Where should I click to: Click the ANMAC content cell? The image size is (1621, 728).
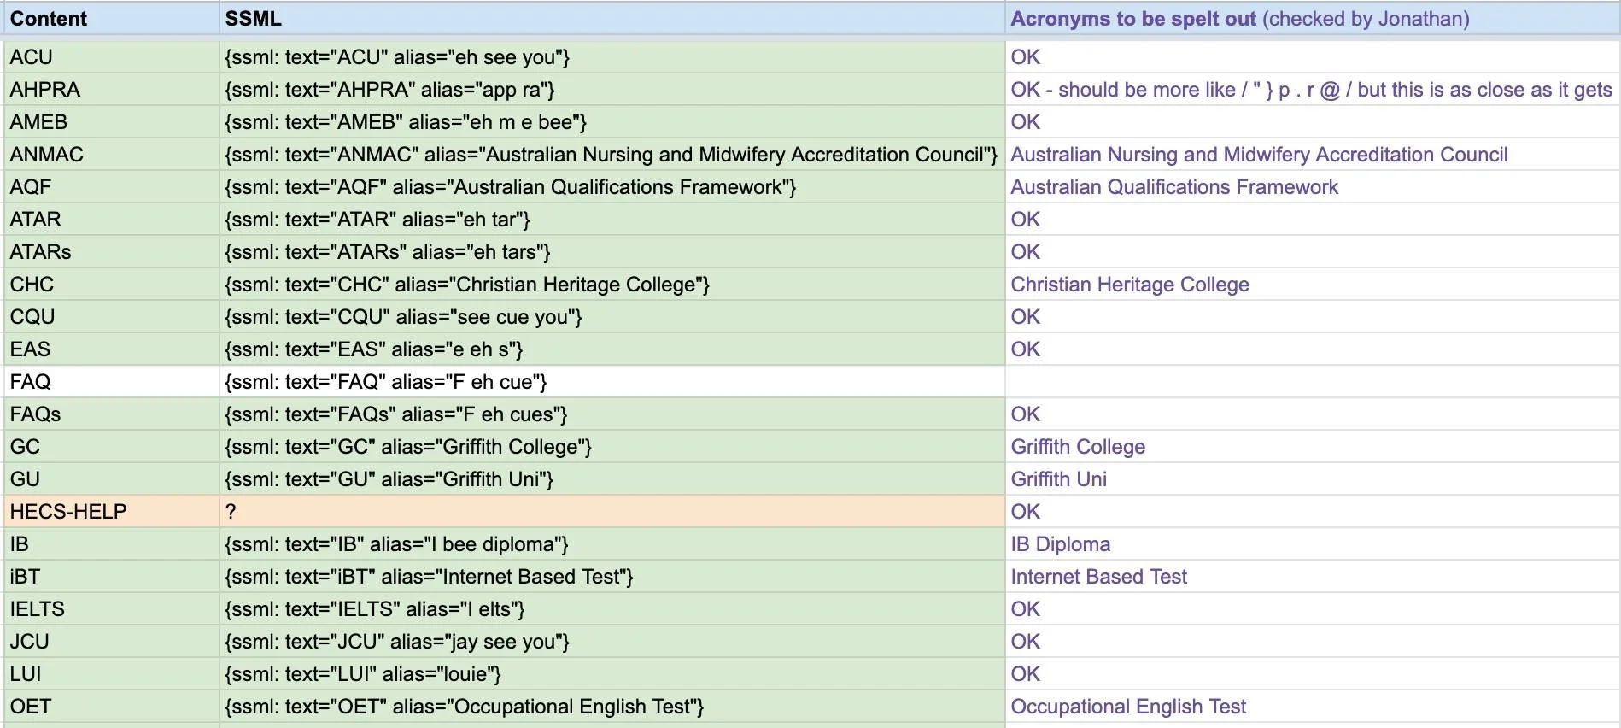[x=112, y=155]
